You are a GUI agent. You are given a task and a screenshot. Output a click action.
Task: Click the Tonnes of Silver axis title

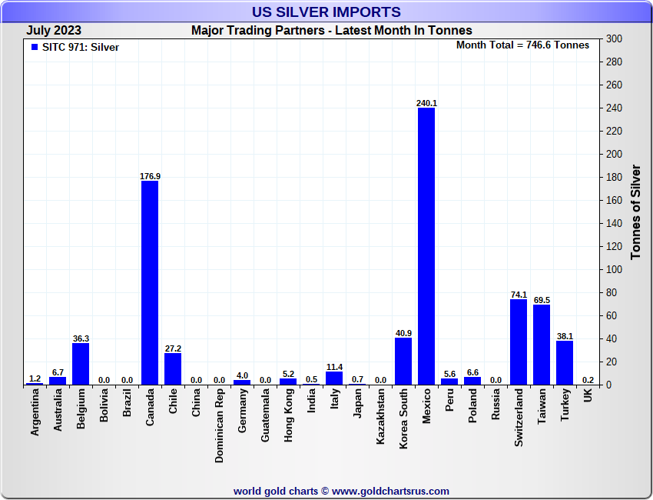coord(635,212)
